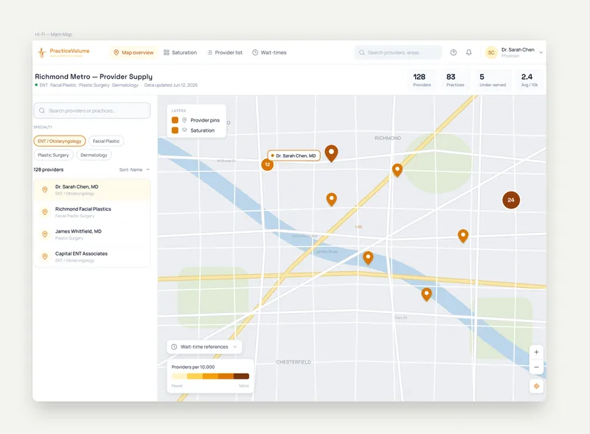The height and width of the screenshot is (434, 590).
Task: Open the Provider list tab
Action: [225, 52]
